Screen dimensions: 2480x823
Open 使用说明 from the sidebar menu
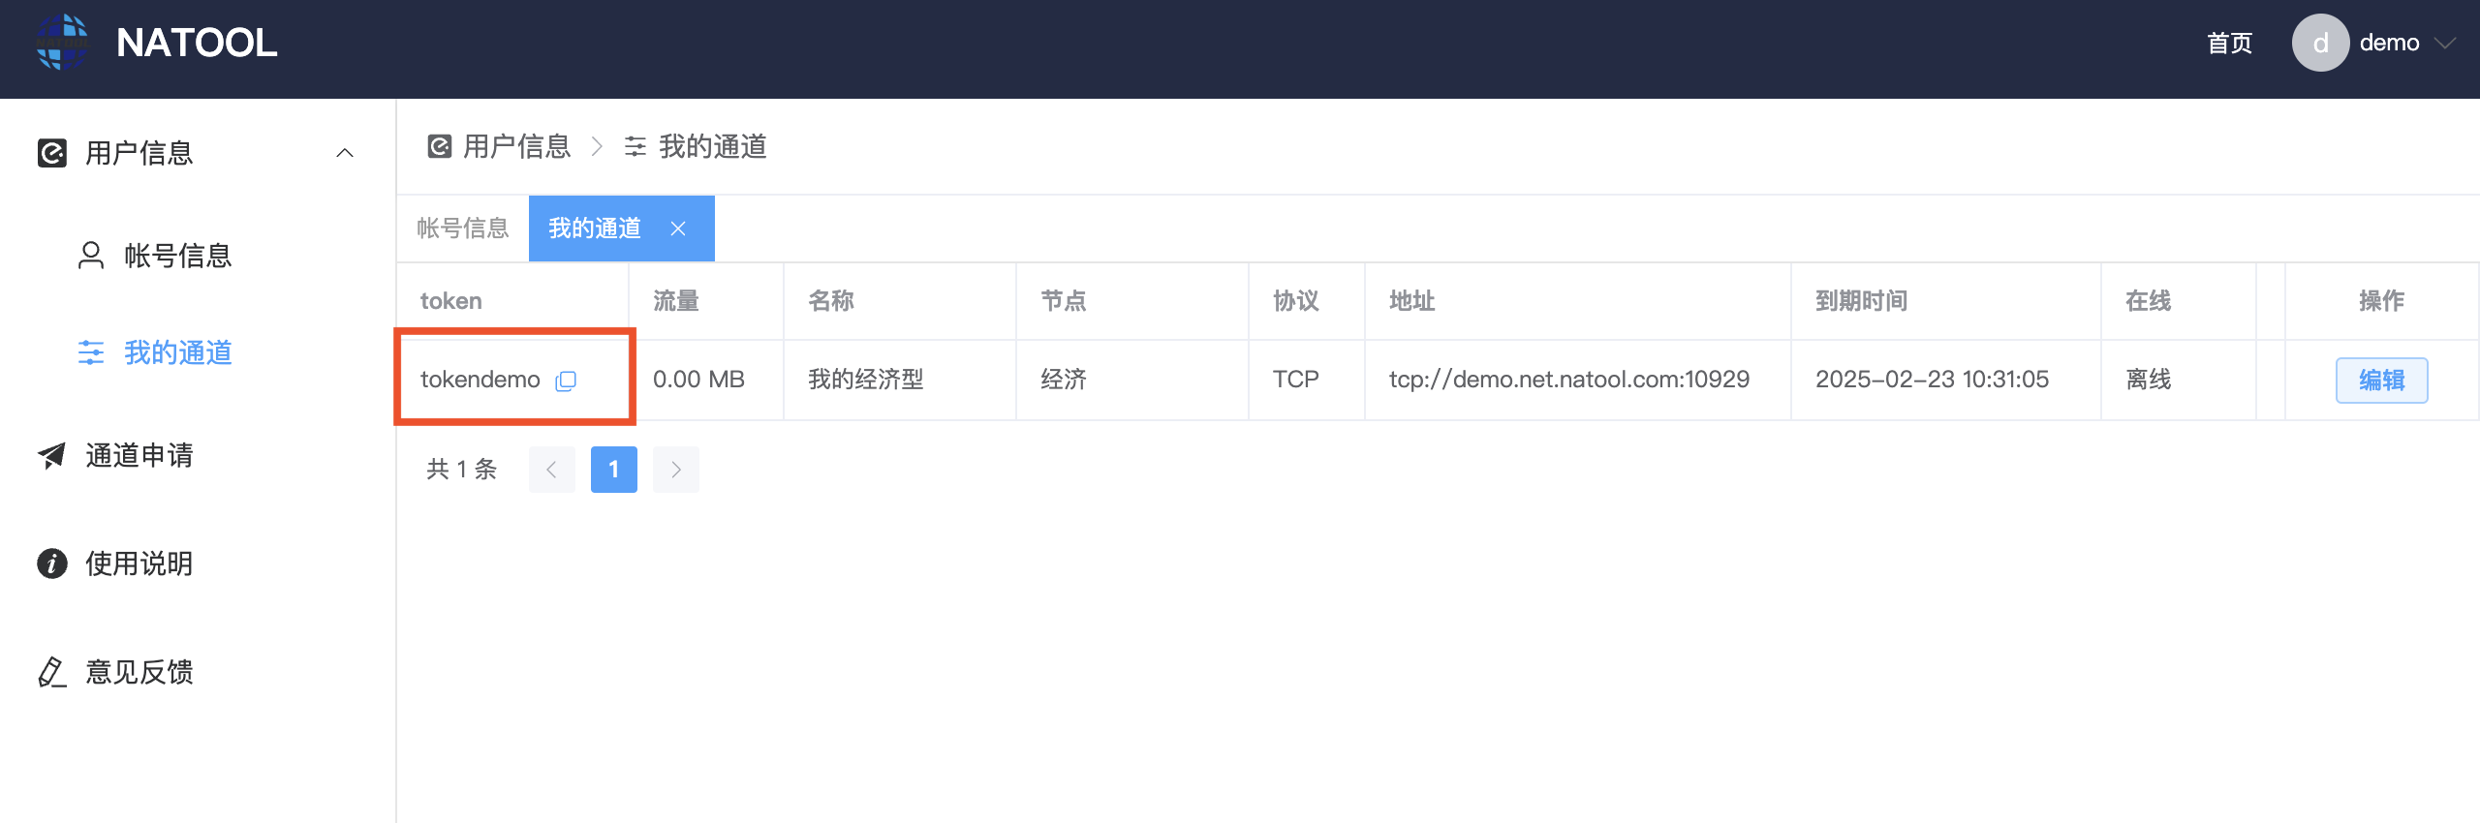point(139,564)
